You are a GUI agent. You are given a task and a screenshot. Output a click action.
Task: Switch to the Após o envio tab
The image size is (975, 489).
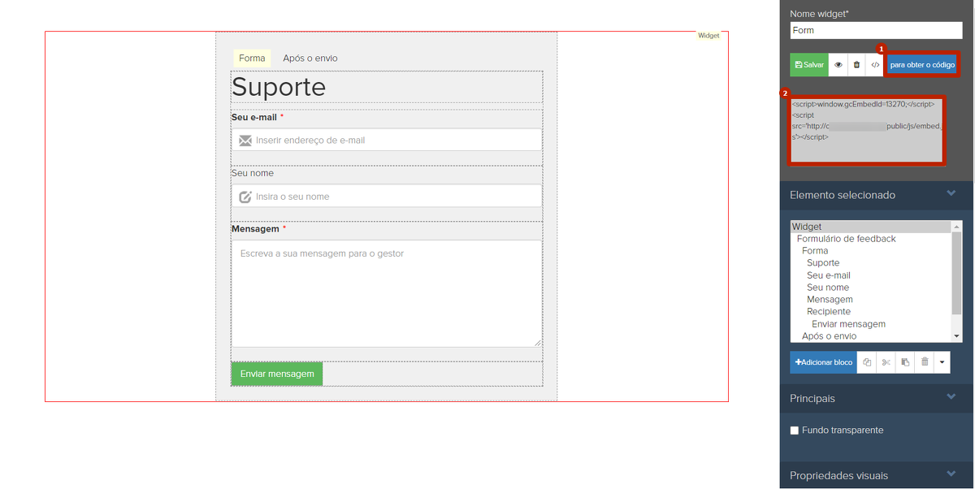click(x=310, y=58)
